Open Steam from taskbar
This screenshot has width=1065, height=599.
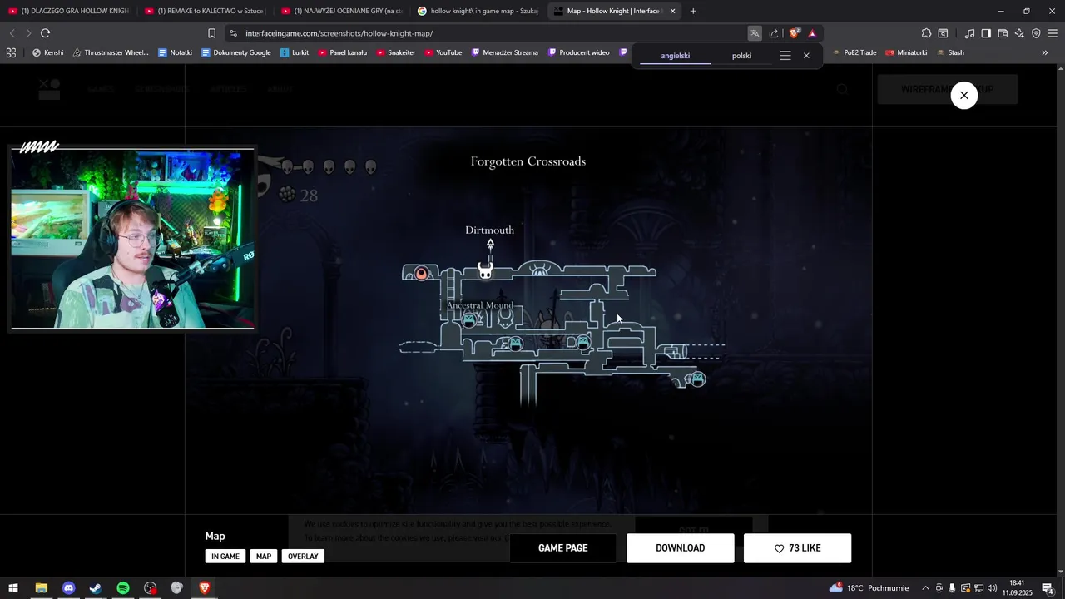point(96,588)
